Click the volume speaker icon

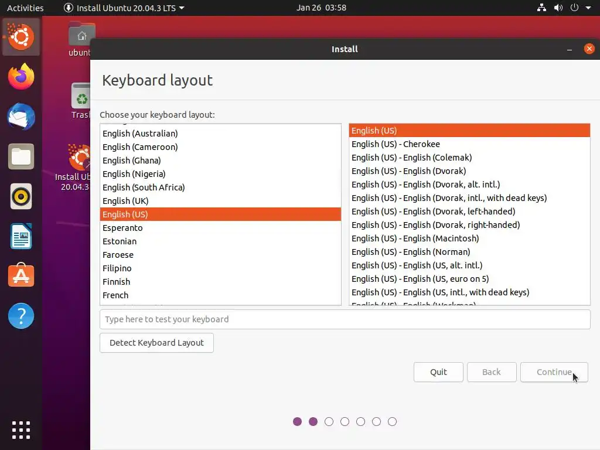[558, 8]
